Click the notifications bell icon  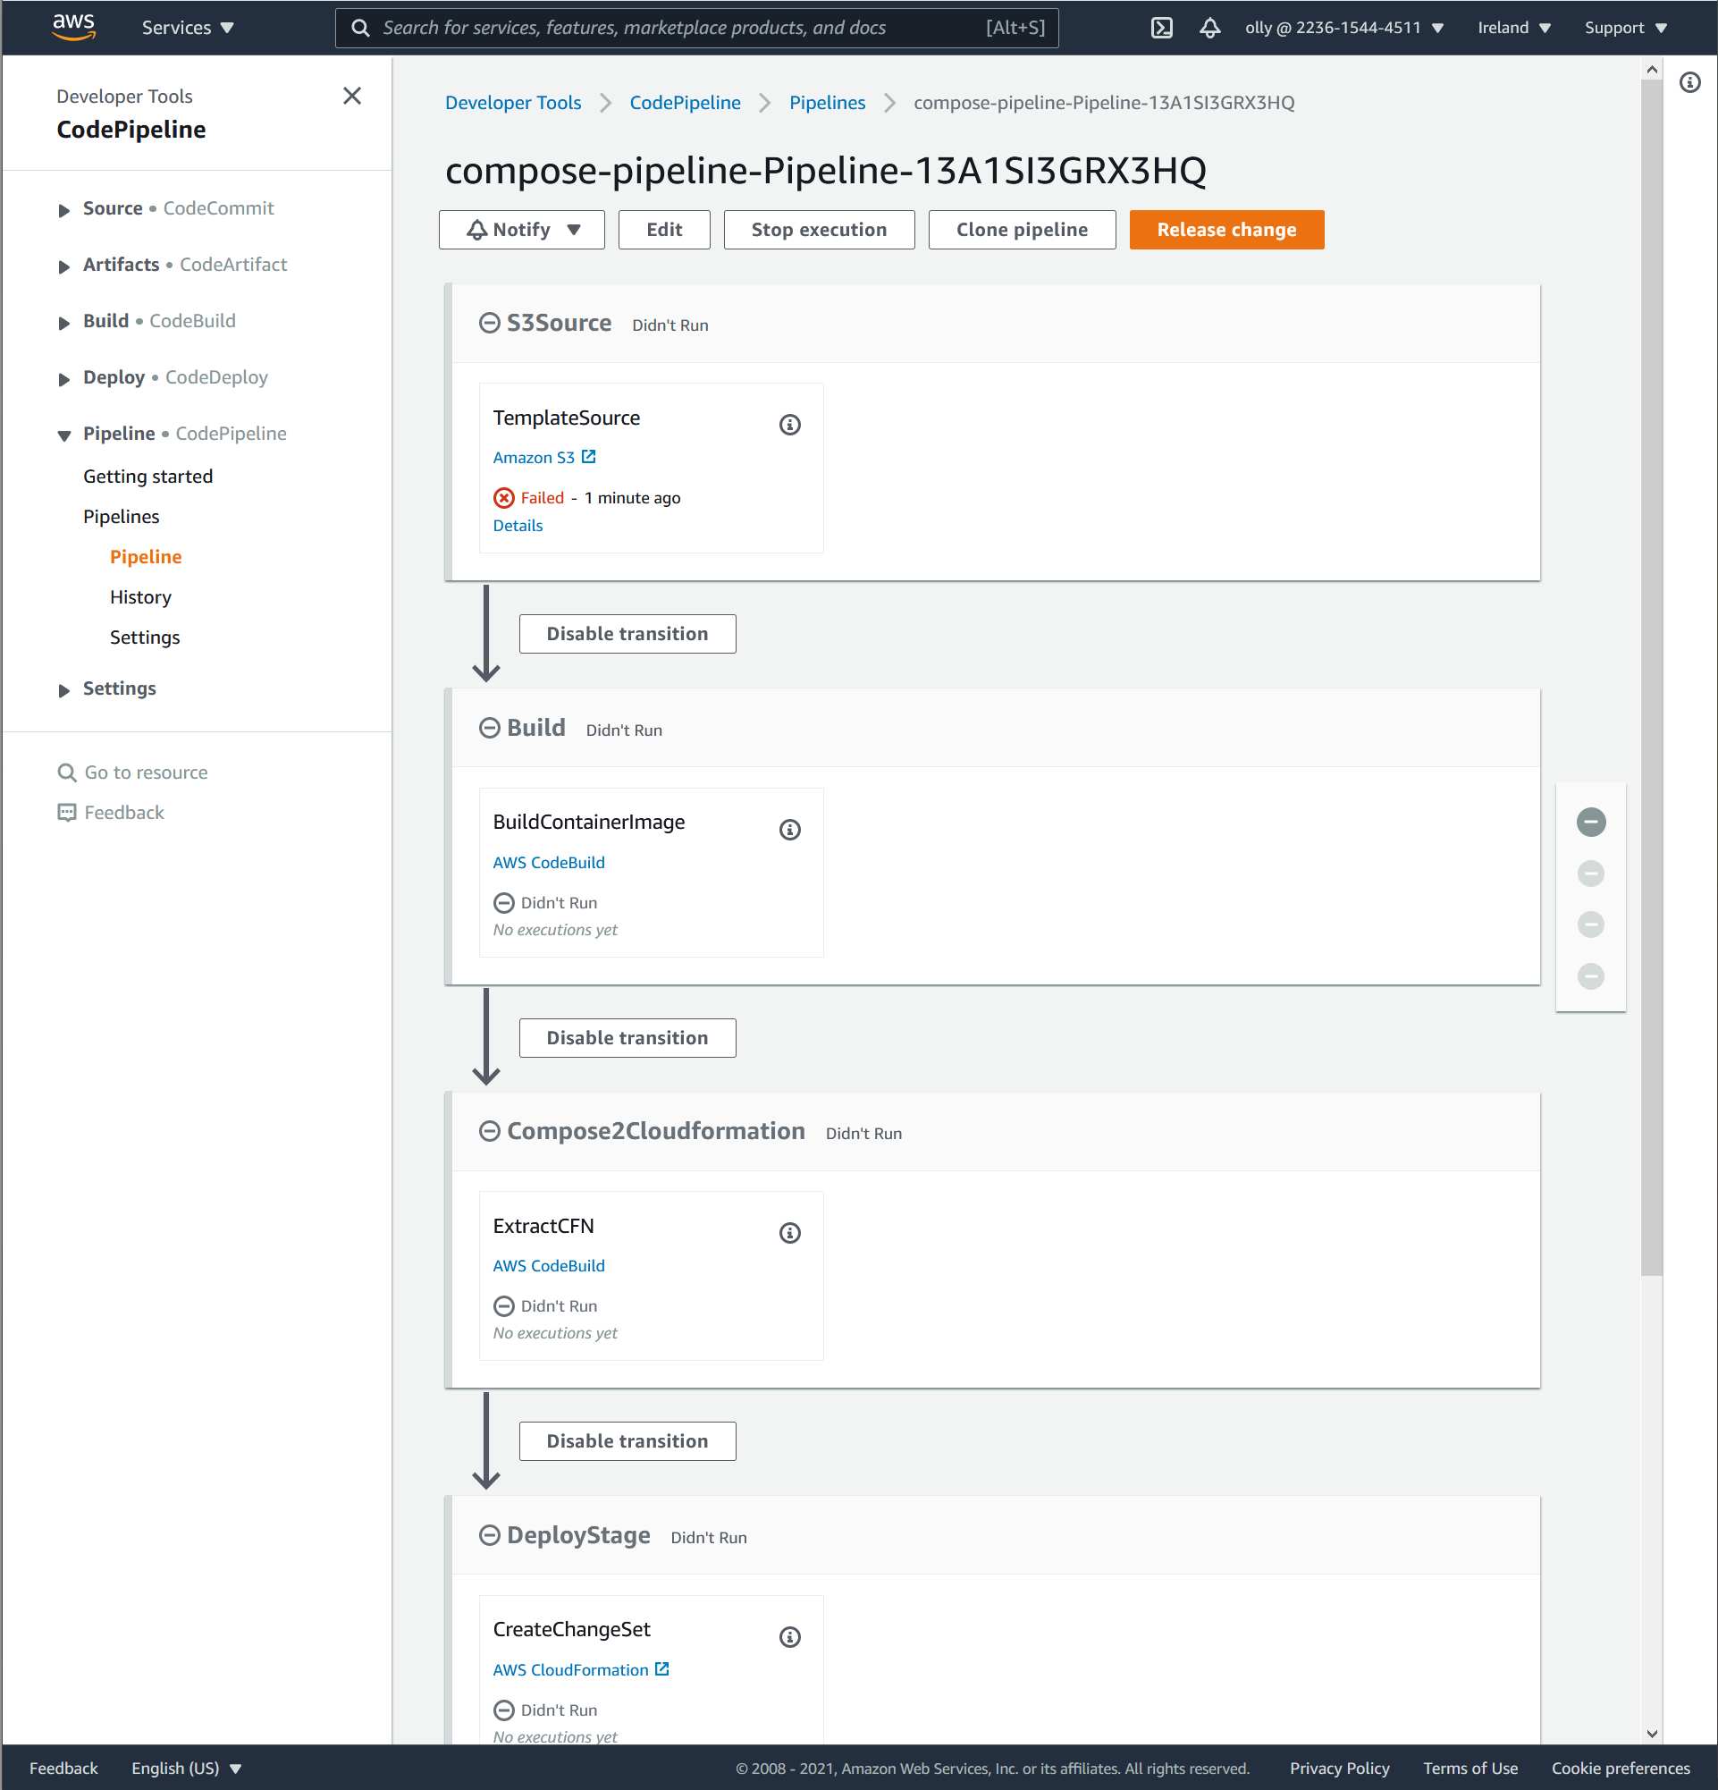(x=1209, y=28)
